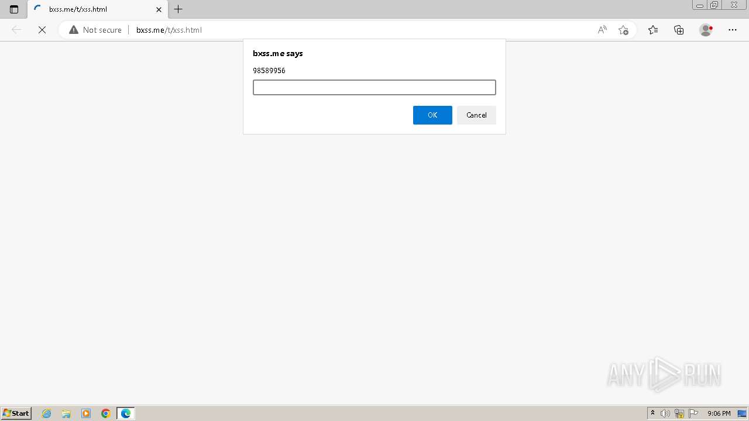Switch to Microsoft Edge taskbar button

126,413
